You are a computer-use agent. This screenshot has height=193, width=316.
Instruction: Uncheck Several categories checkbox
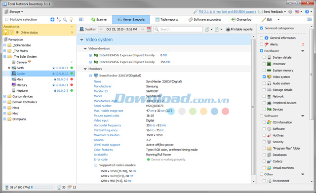click(261, 28)
